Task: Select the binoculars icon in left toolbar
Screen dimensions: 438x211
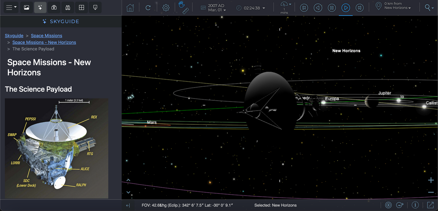Action: [68, 8]
